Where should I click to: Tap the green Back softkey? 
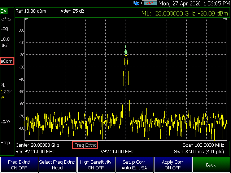click(211, 165)
